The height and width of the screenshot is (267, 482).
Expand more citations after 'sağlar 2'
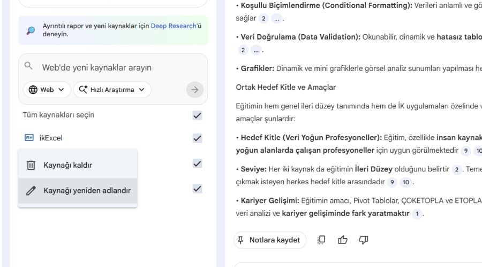point(276,19)
